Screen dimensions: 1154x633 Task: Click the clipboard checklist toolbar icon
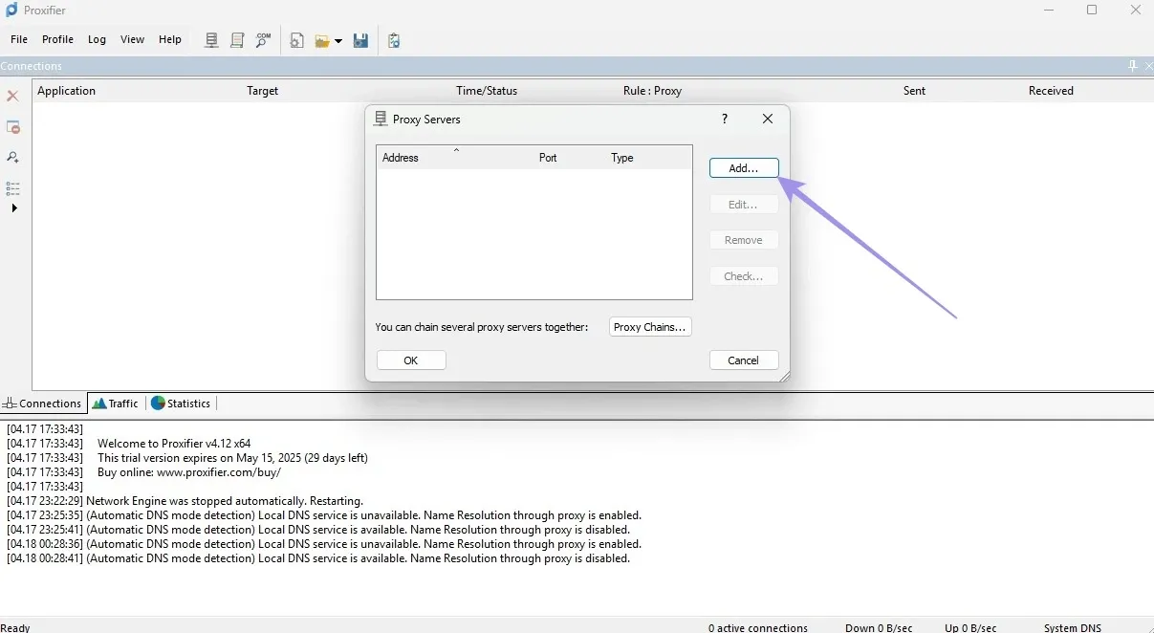tap(394, 40)
